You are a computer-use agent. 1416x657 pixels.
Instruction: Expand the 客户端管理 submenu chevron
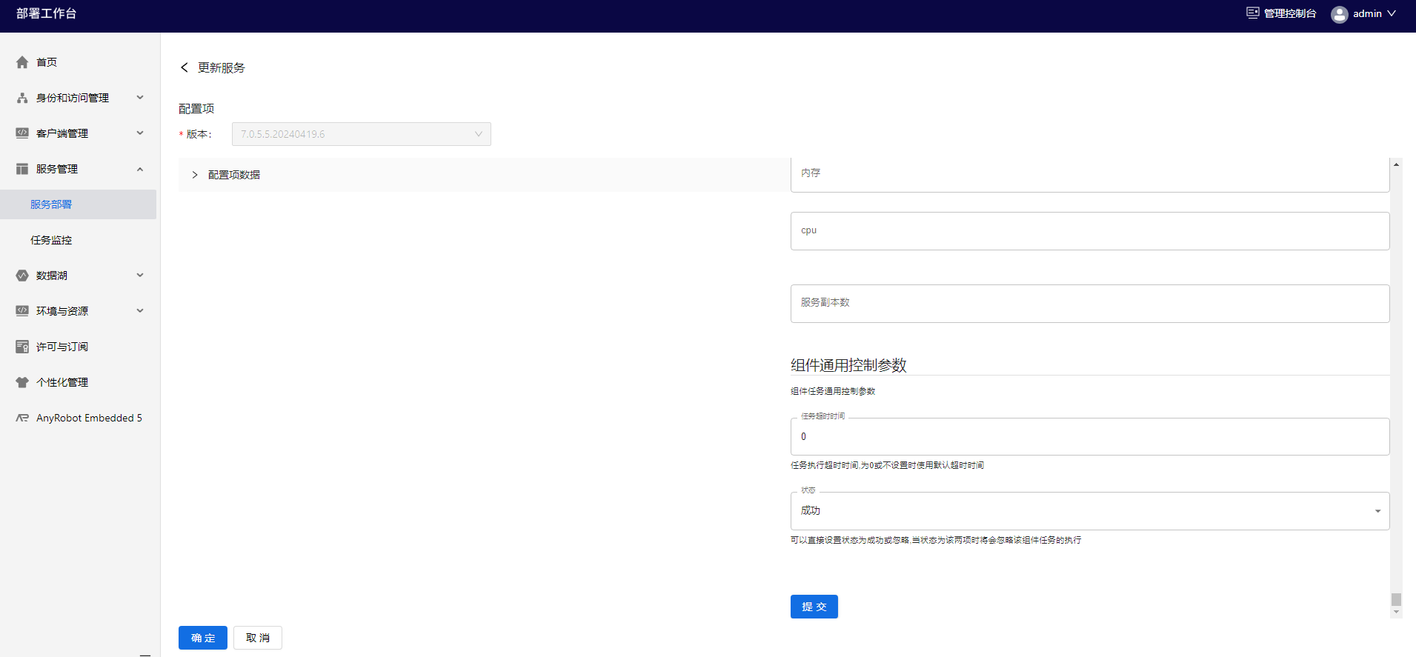[140, 133]
